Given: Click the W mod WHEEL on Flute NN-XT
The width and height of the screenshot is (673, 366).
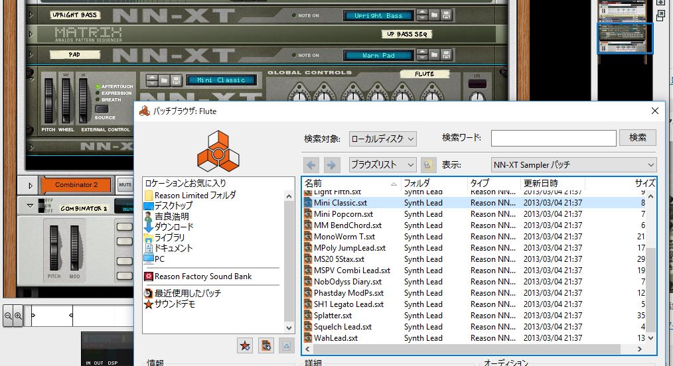Looking at the screenshot, I should (x=66, y=101).
